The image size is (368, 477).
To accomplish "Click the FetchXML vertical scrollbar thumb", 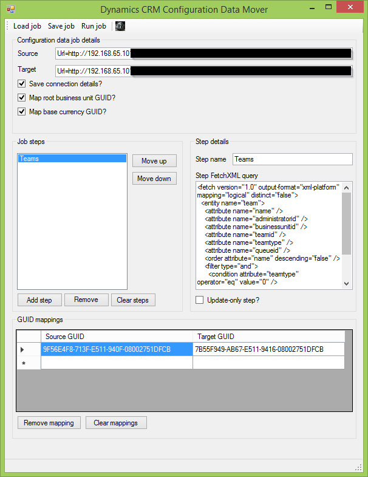I will point(346,223).
